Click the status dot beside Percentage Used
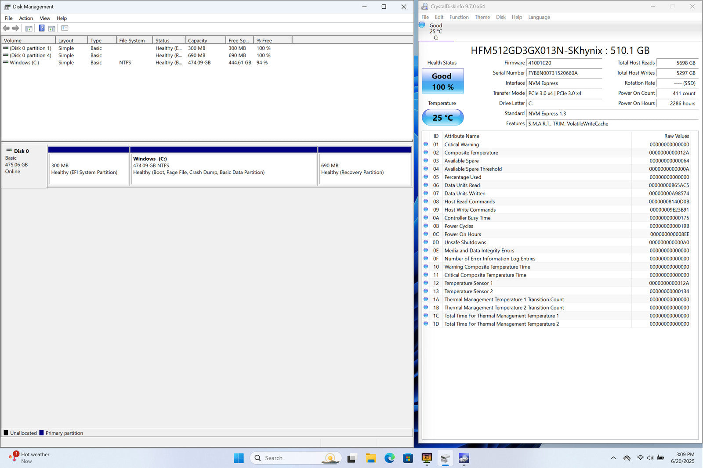This screenshot has height=468, width=703. 425,177
